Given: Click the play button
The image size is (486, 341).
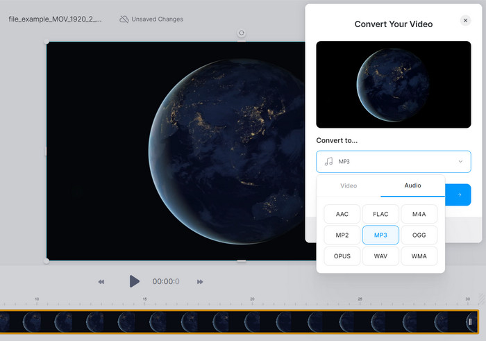Looking at the screenshot, I should click(134, 281).
